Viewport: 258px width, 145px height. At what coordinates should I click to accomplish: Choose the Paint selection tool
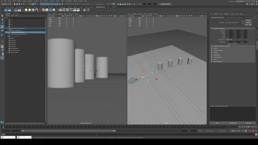[x=2, y=23]
